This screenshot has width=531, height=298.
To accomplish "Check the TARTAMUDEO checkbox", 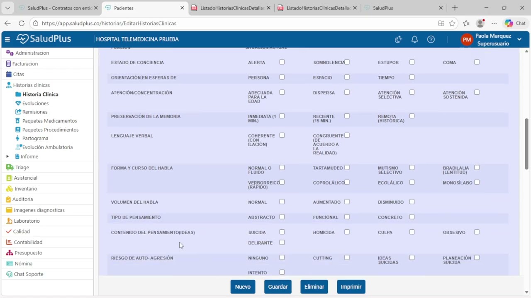I will coord(347,168).
